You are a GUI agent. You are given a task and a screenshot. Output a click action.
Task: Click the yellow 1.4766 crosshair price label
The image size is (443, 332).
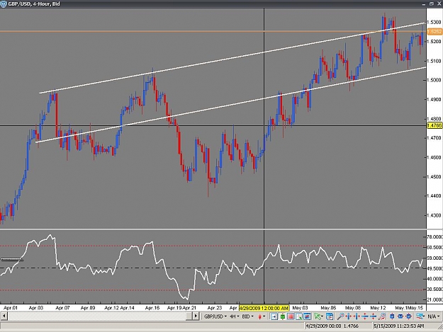click(434, 125)
